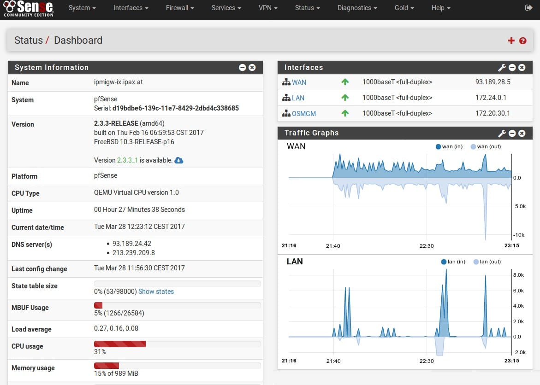Click OSMGM green up-arrow status icon
This screenshot has width=540, height=385.
345,113
